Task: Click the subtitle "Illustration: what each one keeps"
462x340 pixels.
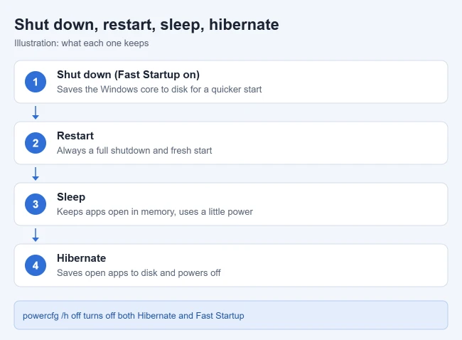Action: pos(81,43)
